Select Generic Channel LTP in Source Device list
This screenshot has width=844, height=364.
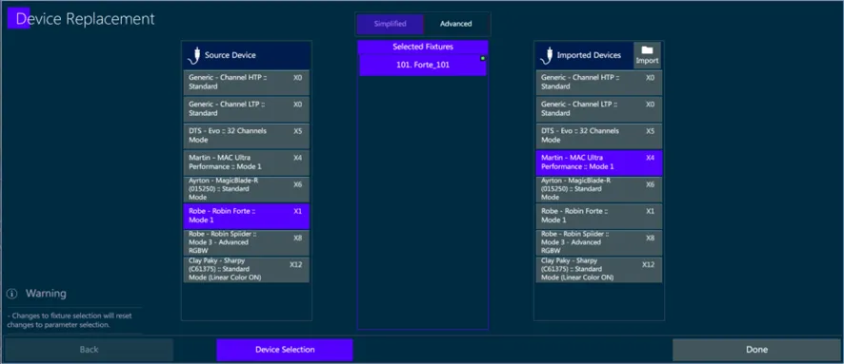(247, 109)
